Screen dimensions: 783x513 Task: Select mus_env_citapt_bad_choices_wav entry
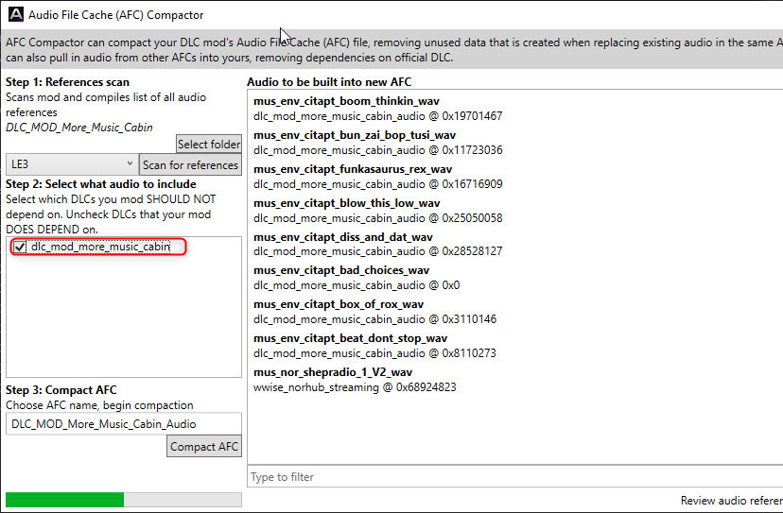pos(341,270)
